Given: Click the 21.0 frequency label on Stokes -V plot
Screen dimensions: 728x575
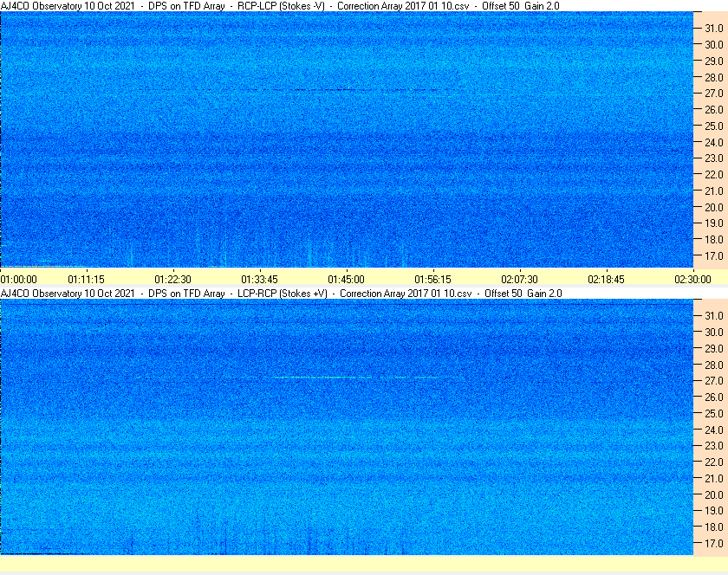Looking at the screenshot, I should [x=714, y=191].
